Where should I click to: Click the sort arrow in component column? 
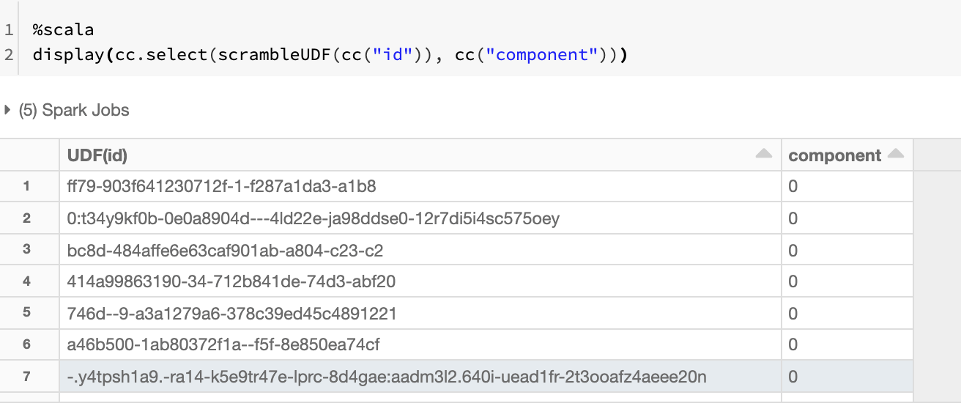tap(895, 154)
